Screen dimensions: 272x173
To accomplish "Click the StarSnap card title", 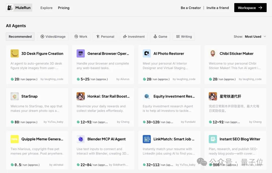I will coord(29,96).
